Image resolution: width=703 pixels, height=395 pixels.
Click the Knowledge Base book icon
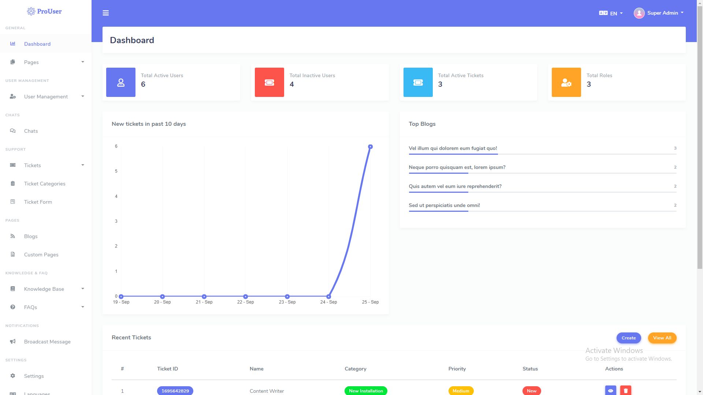pyautogui.click(x=13, y=289)
